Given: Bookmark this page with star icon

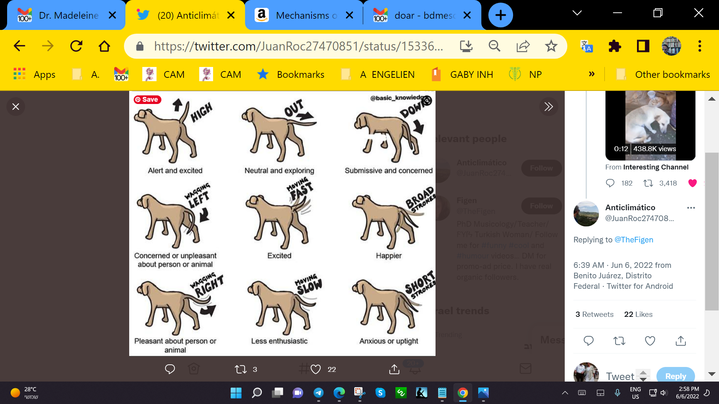Looking at the screenshot, I should point(551,46).
